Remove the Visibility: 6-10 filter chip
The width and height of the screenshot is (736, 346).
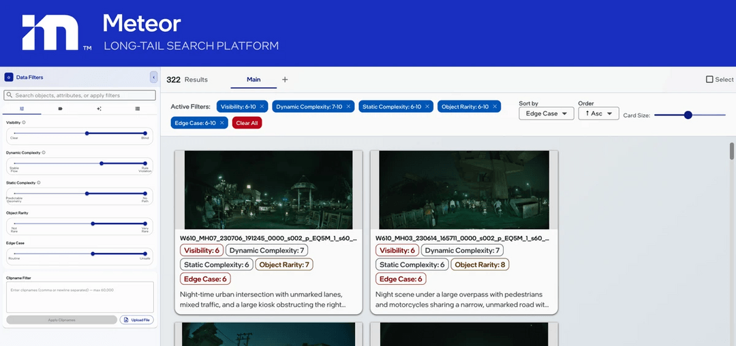(x=262, y=107)
